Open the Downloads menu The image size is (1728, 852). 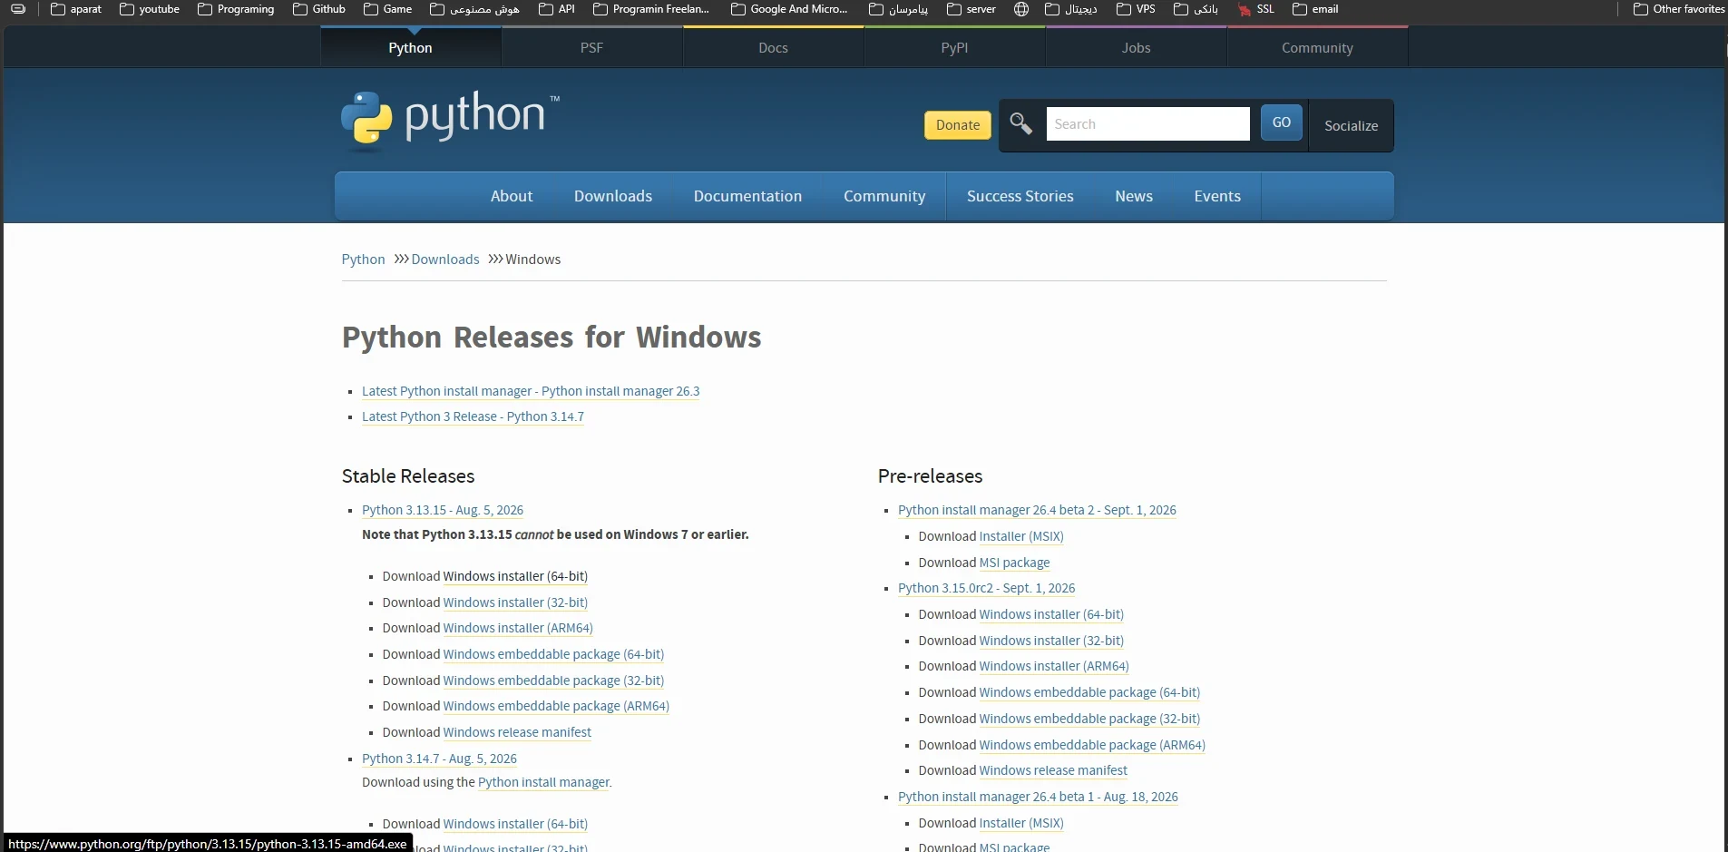point(613,196)
